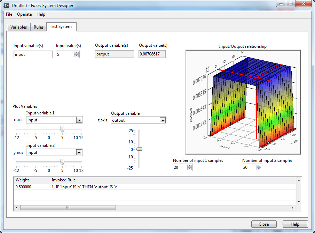This screenshot has height=233, width=315.
Task: Switch to the Rules tab
Action: point(38,27)
